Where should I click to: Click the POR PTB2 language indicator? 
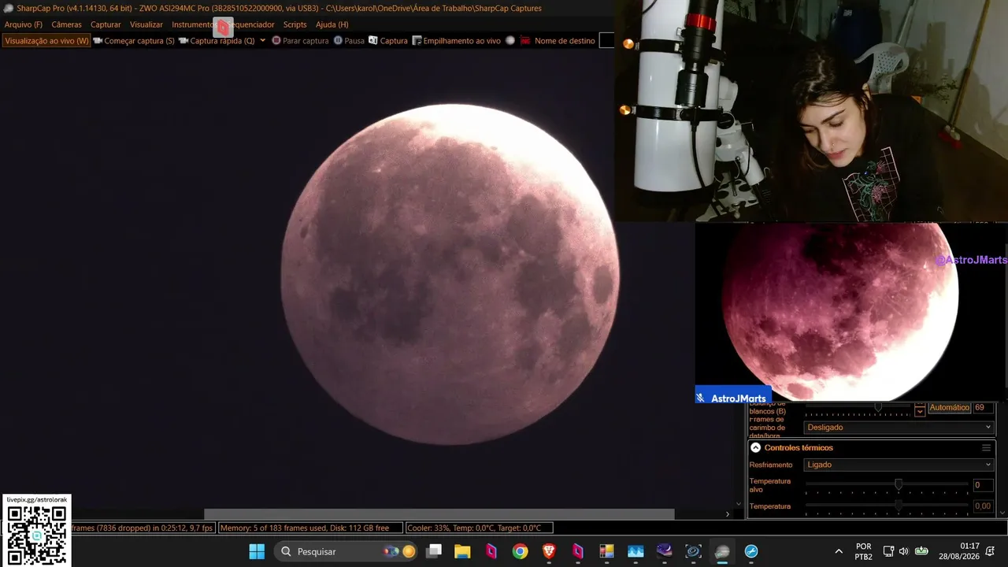tap(864, 551)
